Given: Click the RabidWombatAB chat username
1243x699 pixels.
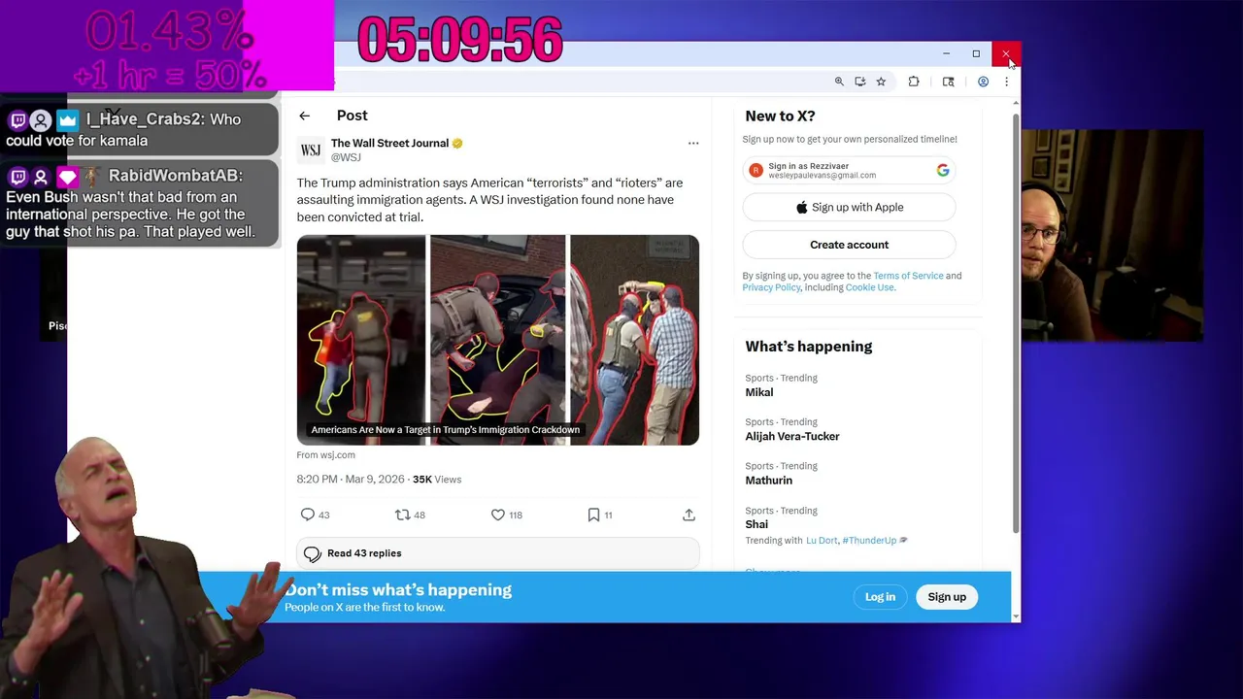Looking at the screenshot, I should [176, 176].
